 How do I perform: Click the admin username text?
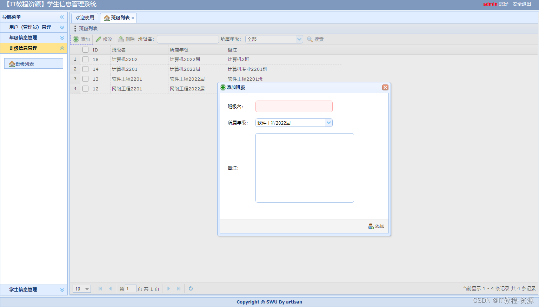click(490, 4)
